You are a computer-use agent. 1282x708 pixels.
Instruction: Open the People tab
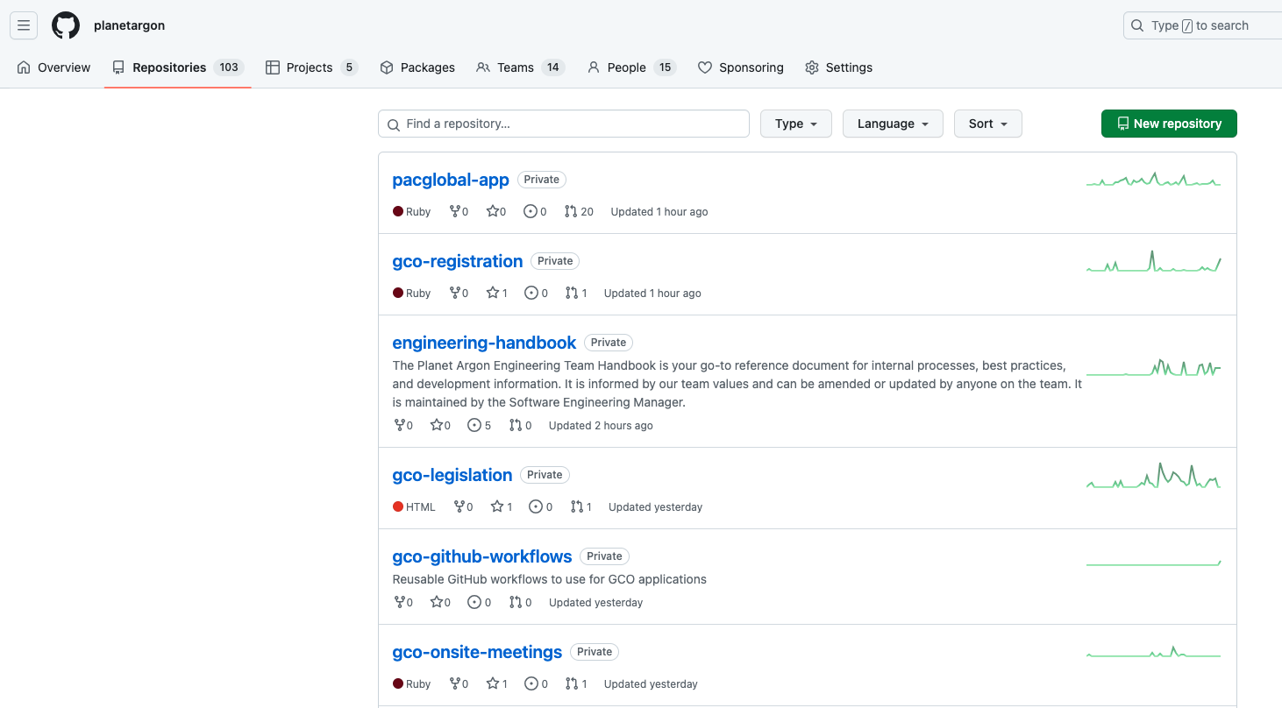(631, 67)
